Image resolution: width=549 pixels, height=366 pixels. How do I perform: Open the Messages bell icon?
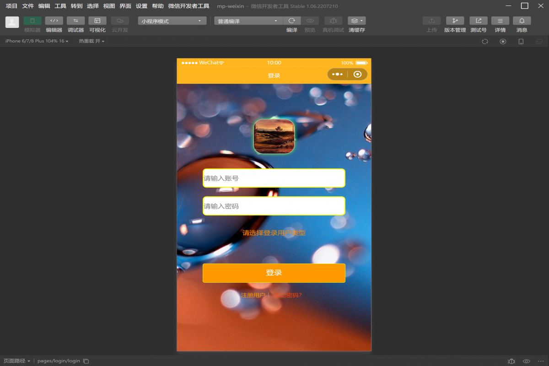point(522,21)
